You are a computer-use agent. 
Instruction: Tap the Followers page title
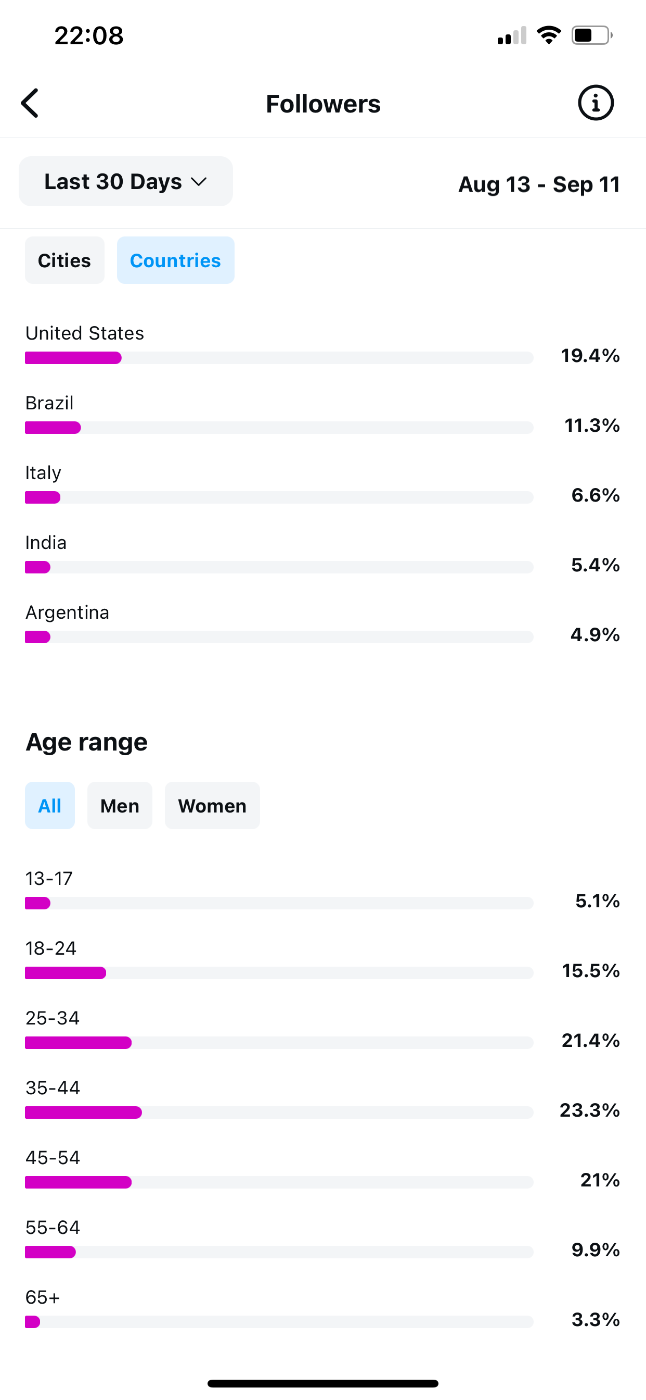click(x=323, y=104)
